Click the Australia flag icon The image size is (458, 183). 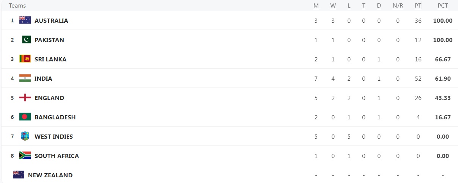(x=25, y=20)
